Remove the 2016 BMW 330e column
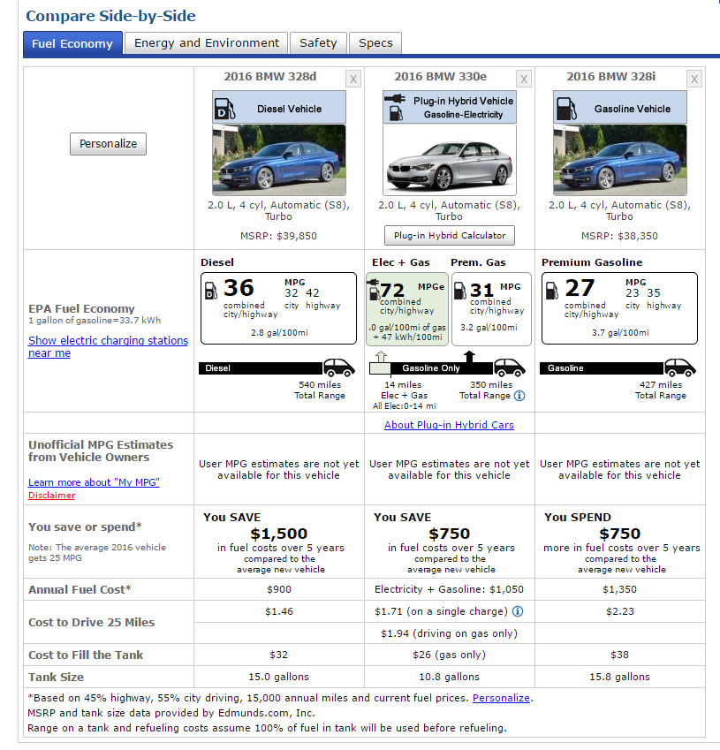 click(524, 80)
